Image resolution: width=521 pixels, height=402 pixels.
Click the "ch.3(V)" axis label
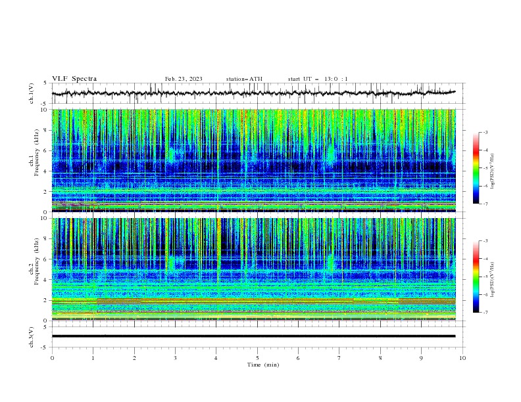pos(32,337)
